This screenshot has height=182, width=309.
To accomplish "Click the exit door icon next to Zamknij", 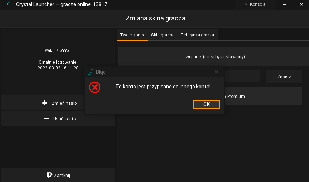I will [49, 175].
